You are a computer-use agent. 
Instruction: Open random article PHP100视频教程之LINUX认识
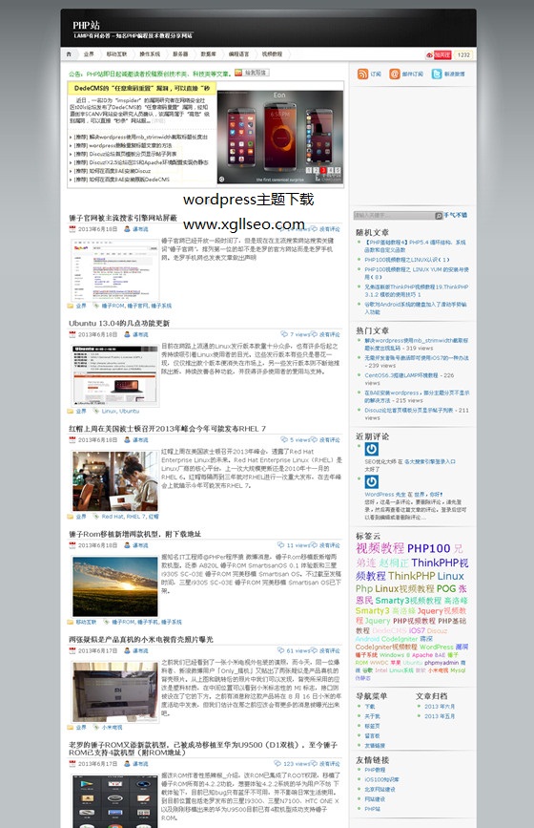tap(407, 260)
